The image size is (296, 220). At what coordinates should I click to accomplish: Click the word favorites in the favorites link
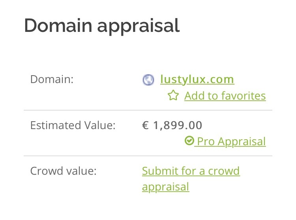tap(244, 96)
